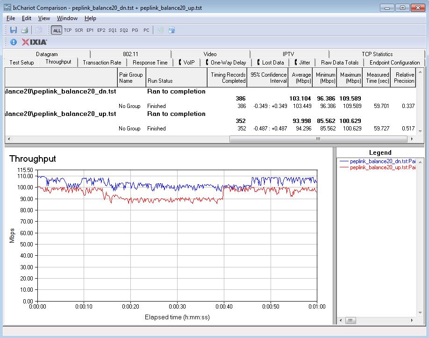Screen dimensions: 429x338
Task: Toggle the EP1 filter button
Action: (90, 30)
